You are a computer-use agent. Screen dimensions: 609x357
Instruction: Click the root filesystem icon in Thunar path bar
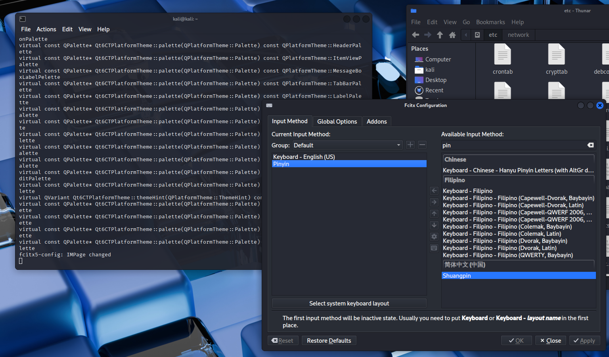(x=477, y=35)
